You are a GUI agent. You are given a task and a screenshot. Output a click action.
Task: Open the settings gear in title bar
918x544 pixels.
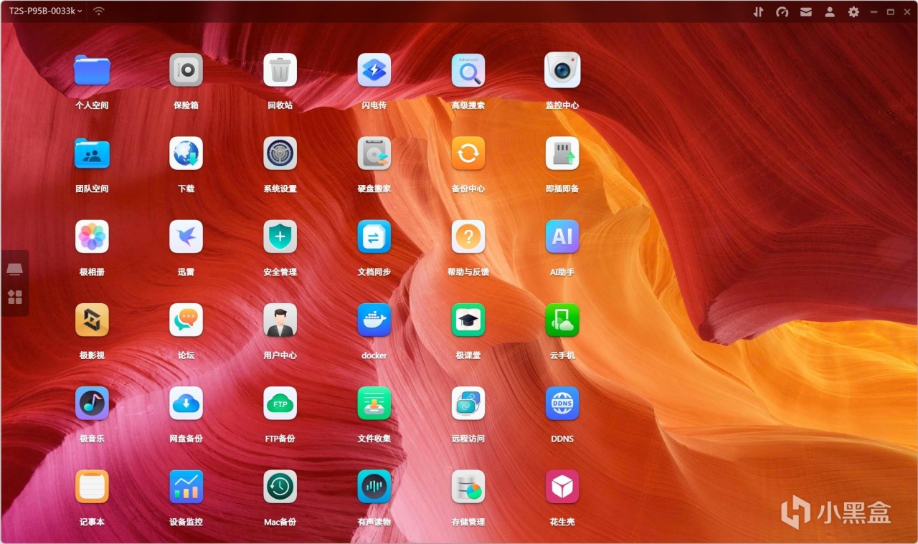(x=853, y=11)
